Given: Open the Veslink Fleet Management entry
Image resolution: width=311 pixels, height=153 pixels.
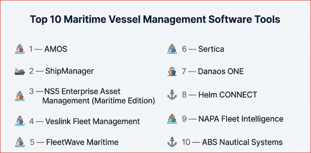Looking at the screenshot, I should click(92, 121).
